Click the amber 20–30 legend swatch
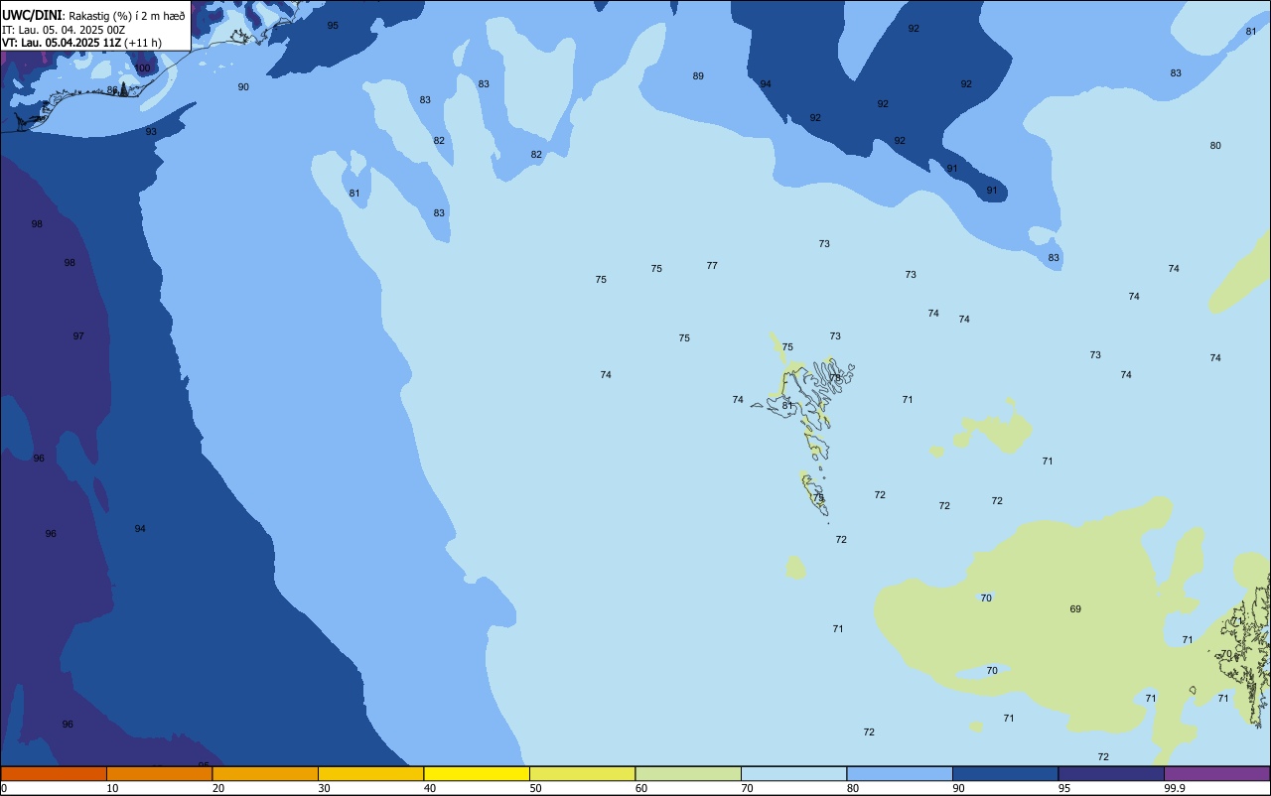 tap(265, 773)
